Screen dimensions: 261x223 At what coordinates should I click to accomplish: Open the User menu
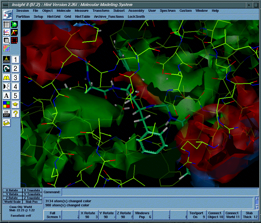[x=152, y=11]
